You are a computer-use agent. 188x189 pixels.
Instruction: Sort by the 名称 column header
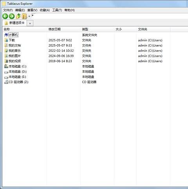tap(25, 29)
